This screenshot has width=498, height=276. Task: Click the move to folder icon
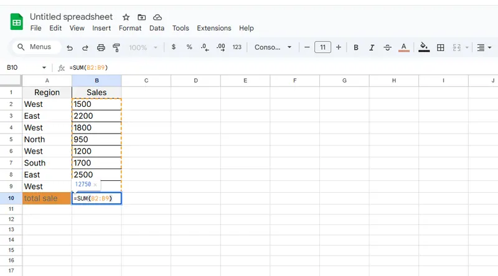click(142, 17)
